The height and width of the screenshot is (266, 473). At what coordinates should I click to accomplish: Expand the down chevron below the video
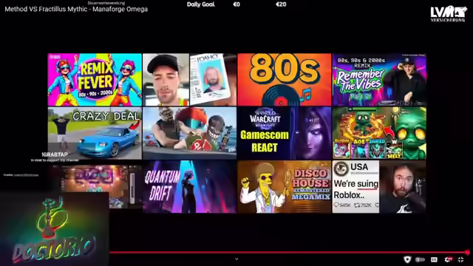pyautogui.click(x=236, y=259)
